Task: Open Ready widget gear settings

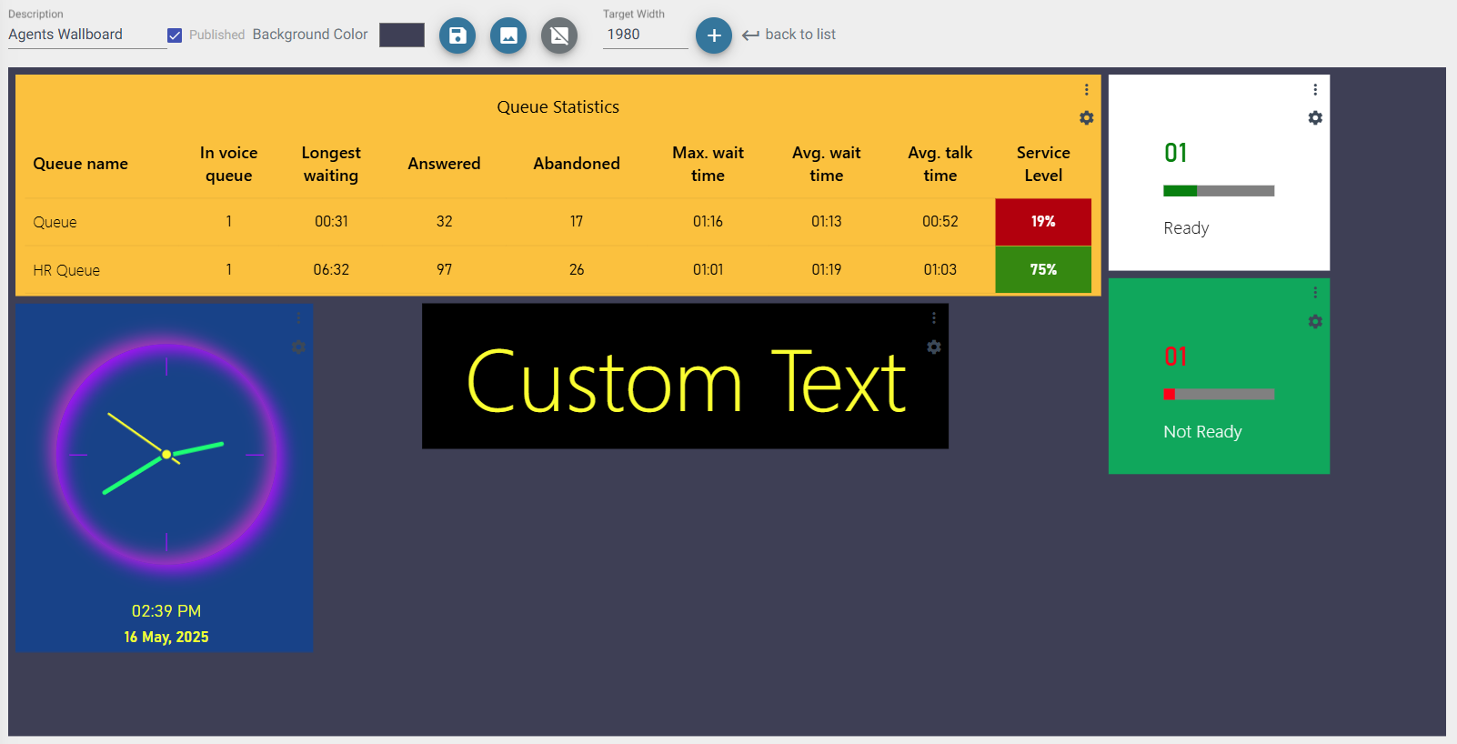Action: coord(1315,118)
